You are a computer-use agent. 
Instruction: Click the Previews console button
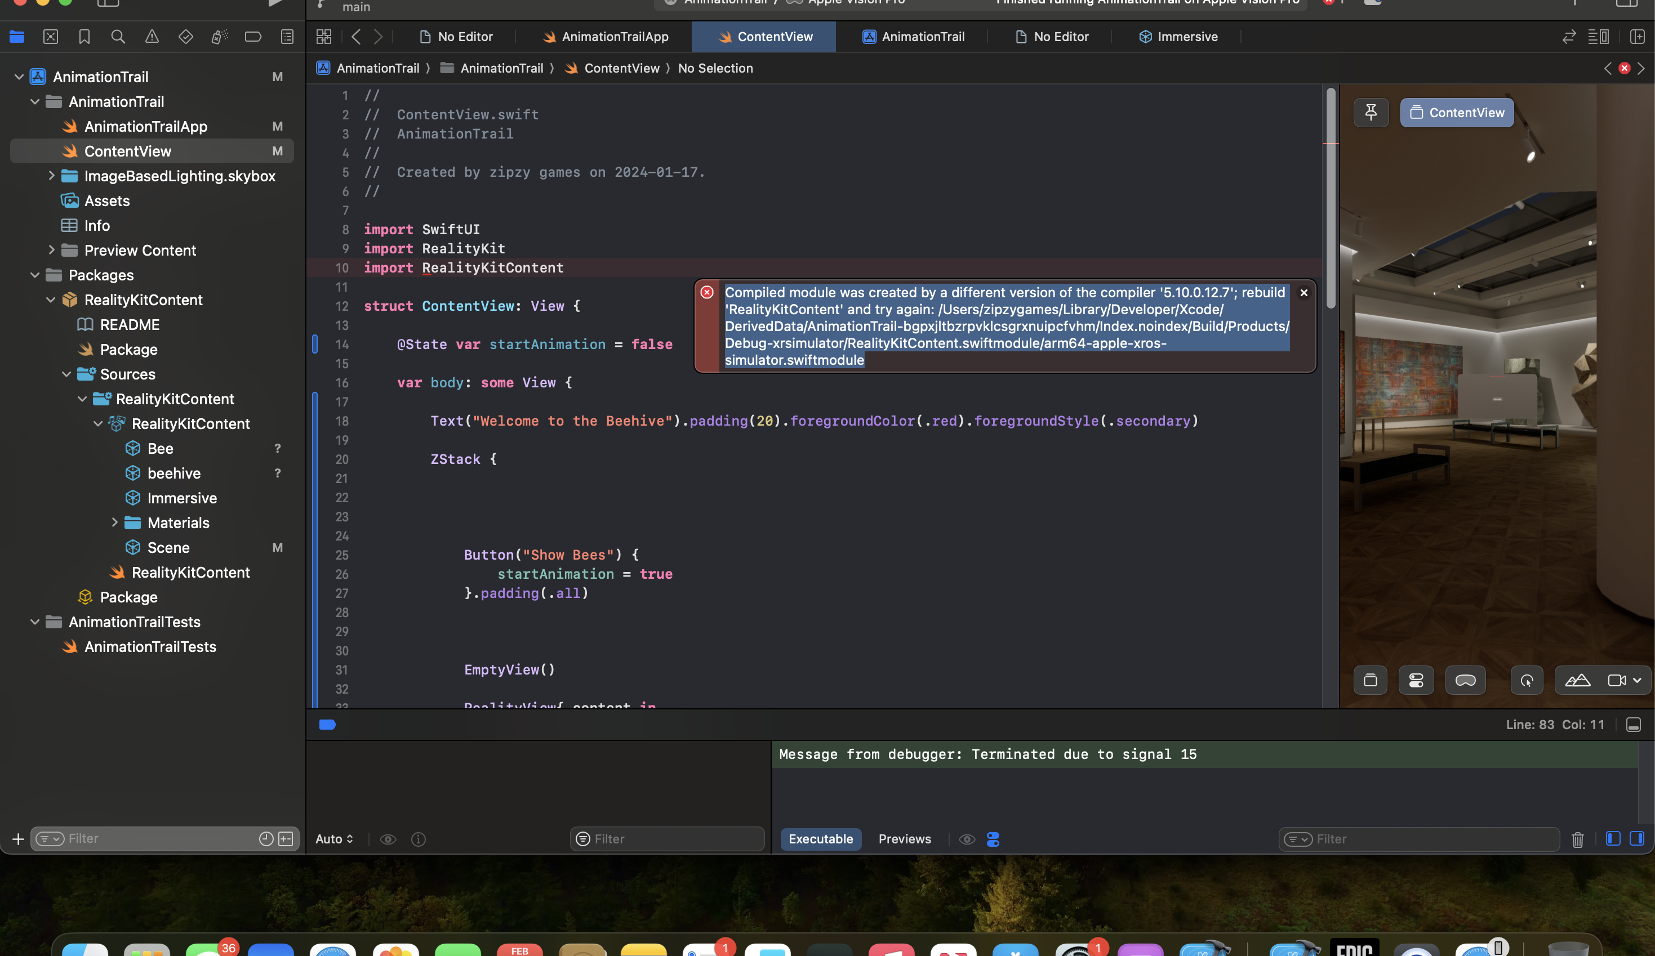pos(904,839)
